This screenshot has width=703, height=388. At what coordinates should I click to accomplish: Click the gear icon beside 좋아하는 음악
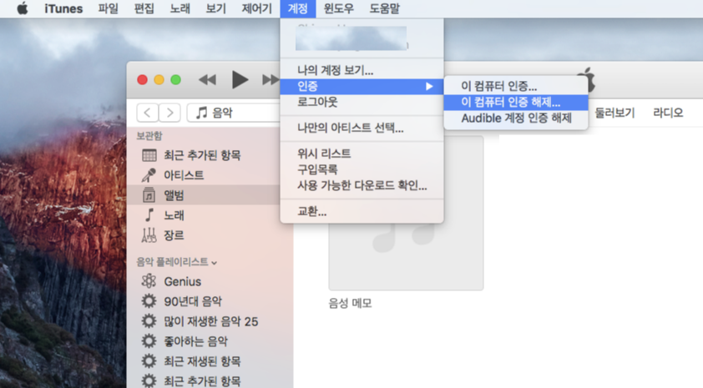149,341
